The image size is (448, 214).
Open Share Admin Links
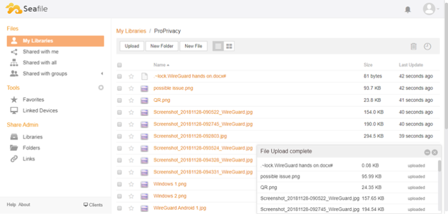[x=29, y=159]
